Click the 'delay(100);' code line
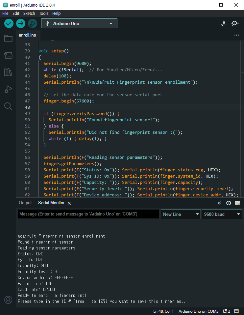The width and height of the screenshot is (244, 315). pos(57,76)
